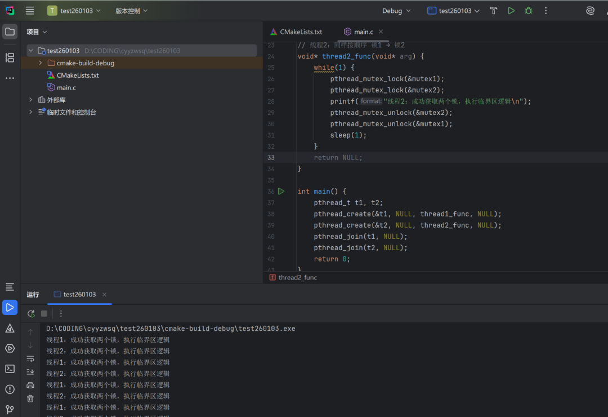Click the Rerun icon in Run panel
Image resolution: width=608 pixels, height=417 pixels.
31,313
